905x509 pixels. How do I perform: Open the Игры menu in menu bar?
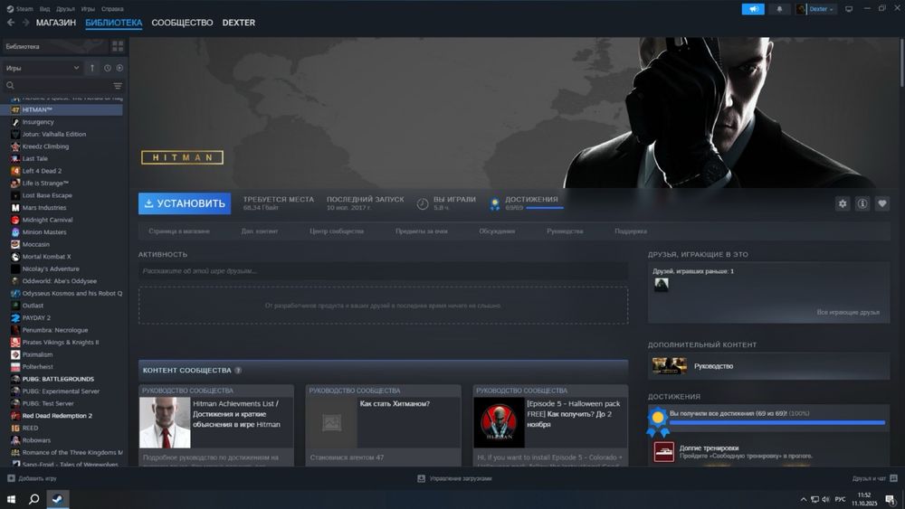click(88, 9)
